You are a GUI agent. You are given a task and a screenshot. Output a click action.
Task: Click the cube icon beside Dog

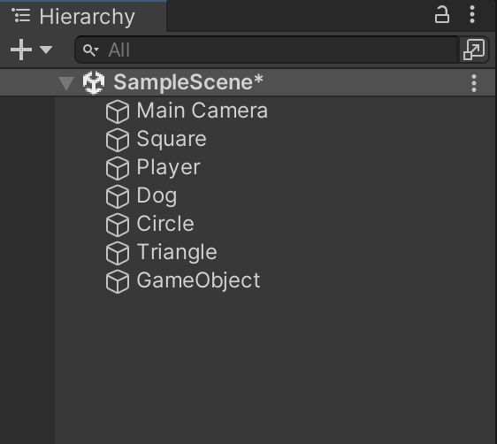118,196
